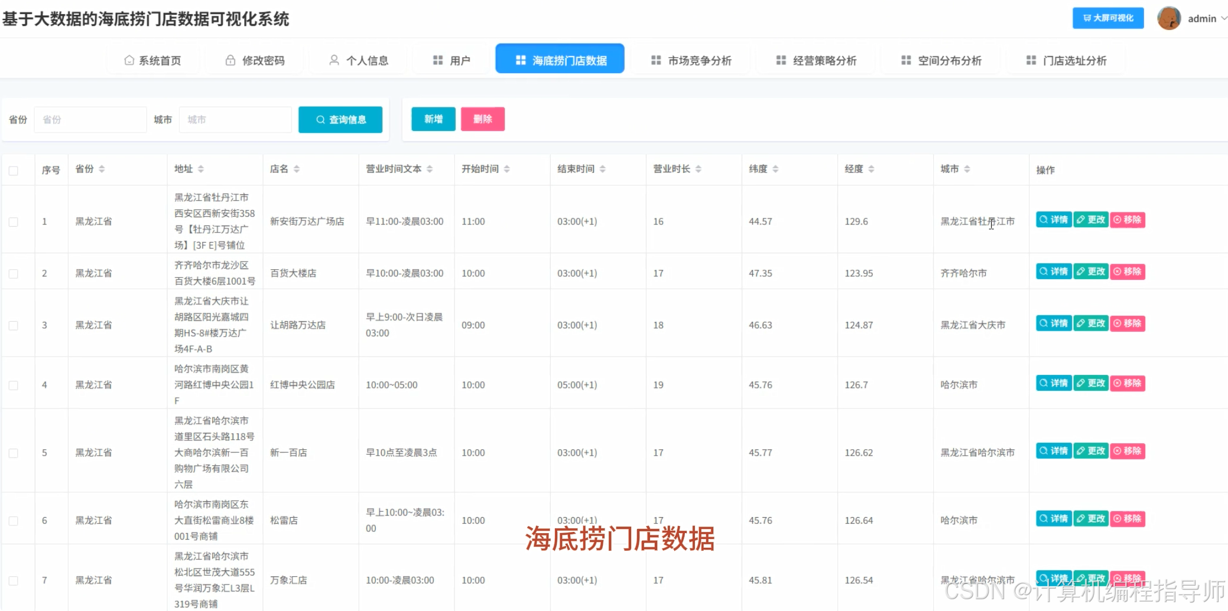Click the circled-x icon on row 3's 移除 button
Screen dimensions: 1228x611
1116,324
